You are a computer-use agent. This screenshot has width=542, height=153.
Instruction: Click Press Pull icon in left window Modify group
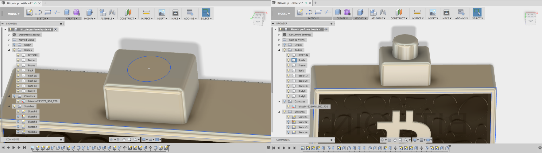point(90,12)
